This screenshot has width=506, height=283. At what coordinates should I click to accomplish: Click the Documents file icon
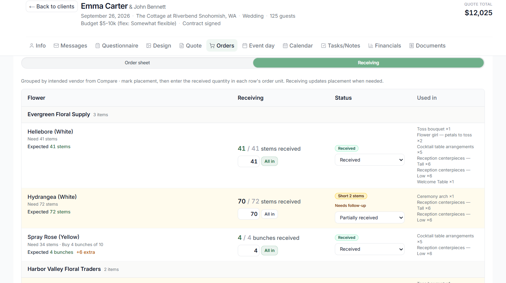412,46
